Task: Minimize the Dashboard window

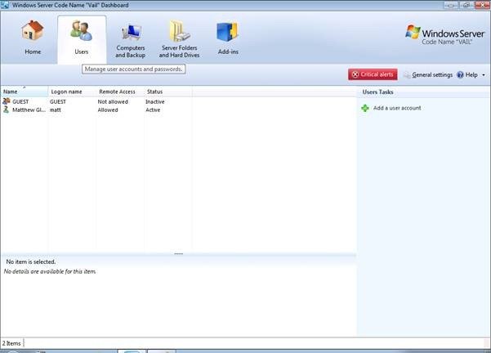Action: [x=451, y=5]
